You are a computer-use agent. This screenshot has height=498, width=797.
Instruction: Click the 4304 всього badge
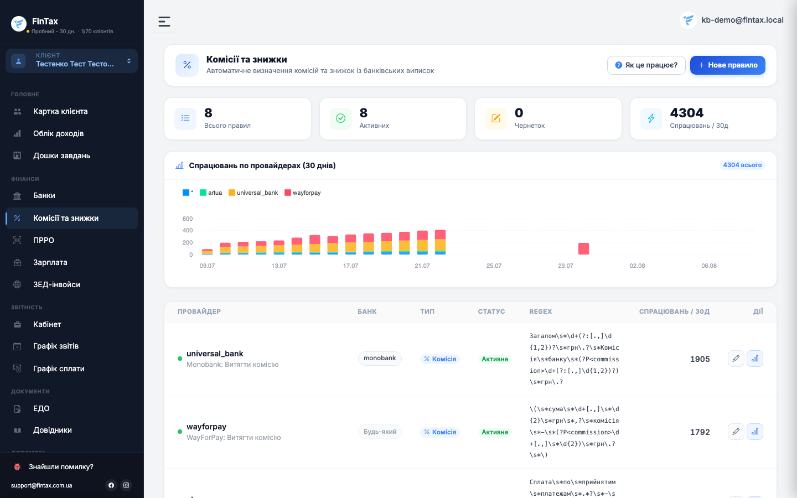742,165
